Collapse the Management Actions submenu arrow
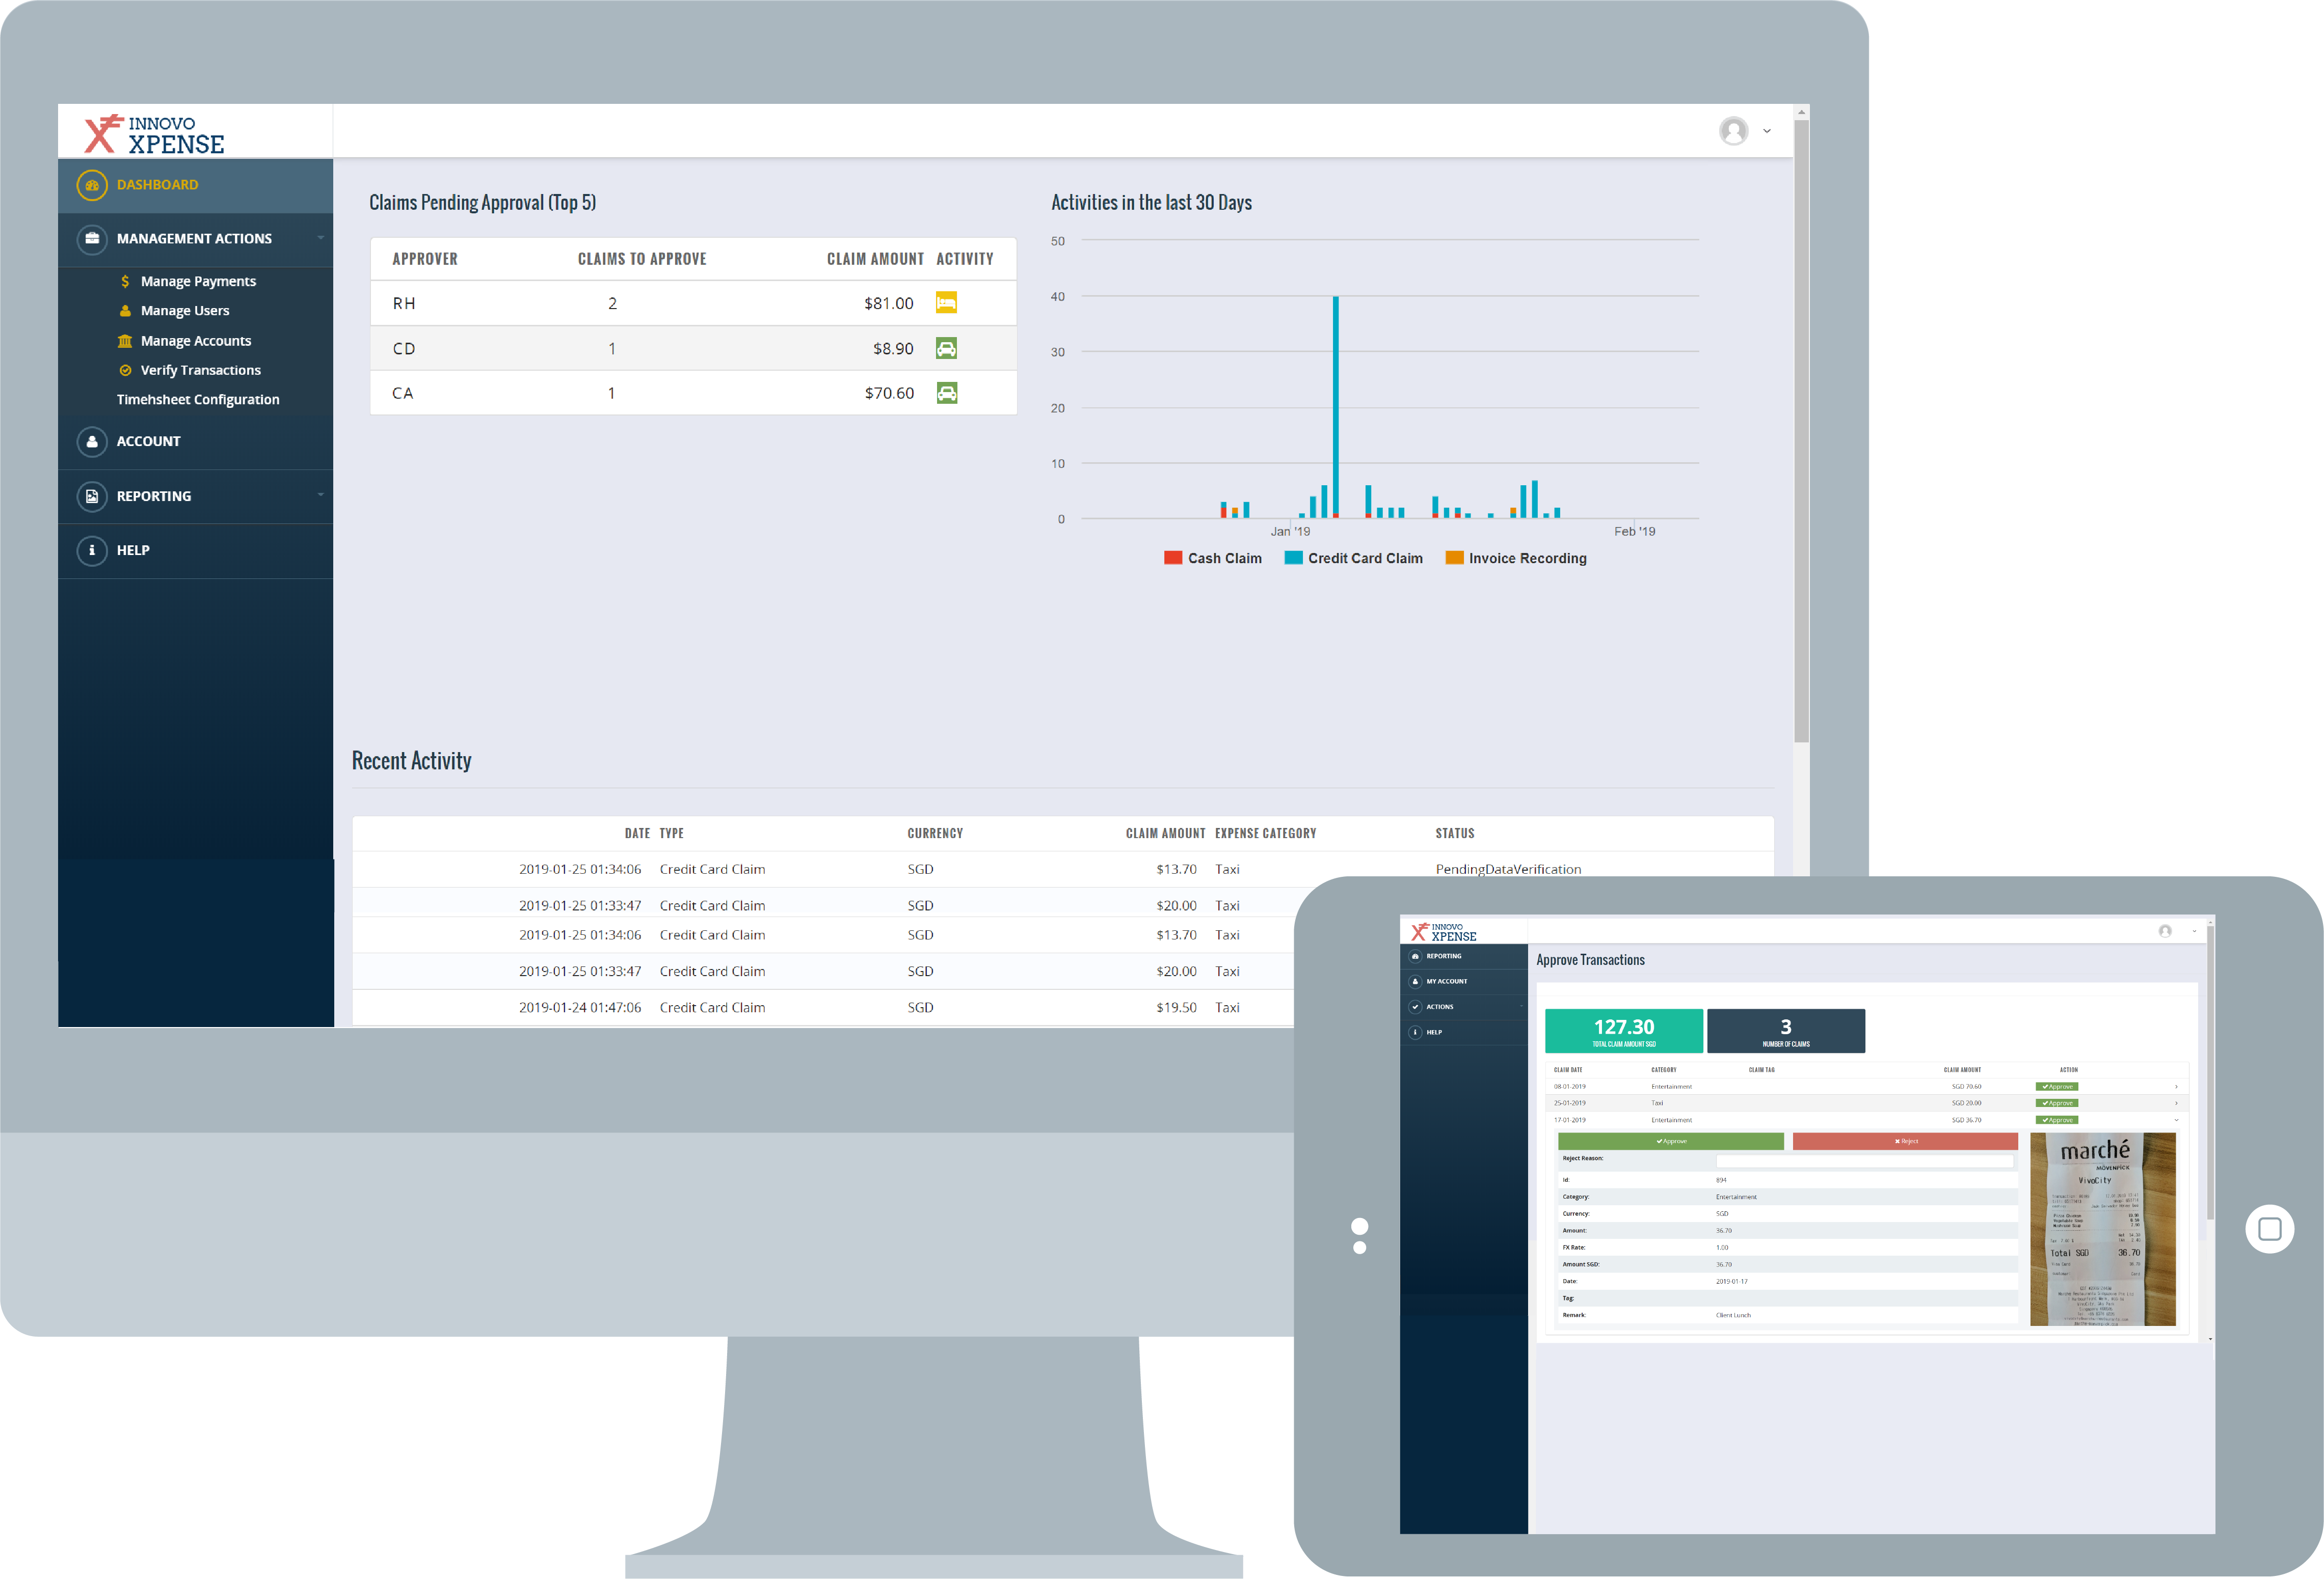 tap(320, 238)
